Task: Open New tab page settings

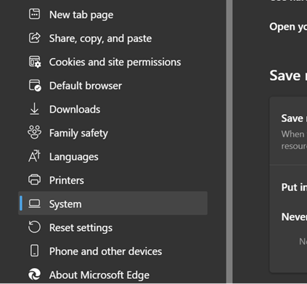Action: 112,15
